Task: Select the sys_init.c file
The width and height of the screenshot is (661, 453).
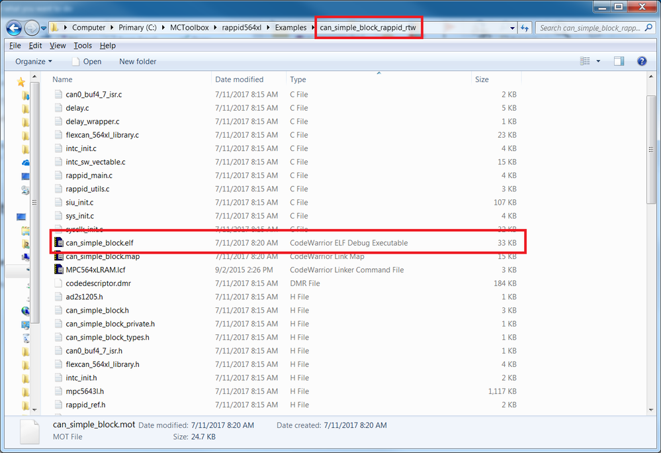Action: coord(79,216)
